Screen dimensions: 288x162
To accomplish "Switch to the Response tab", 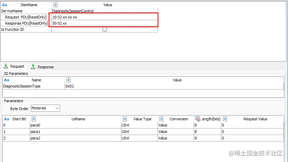I will pyautogui.click(x=43, y=67).
